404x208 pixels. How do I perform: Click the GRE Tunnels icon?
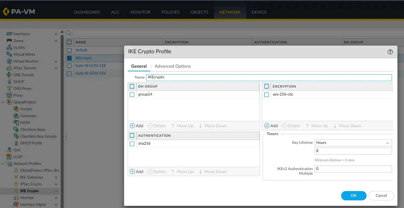tap(9, 75)
